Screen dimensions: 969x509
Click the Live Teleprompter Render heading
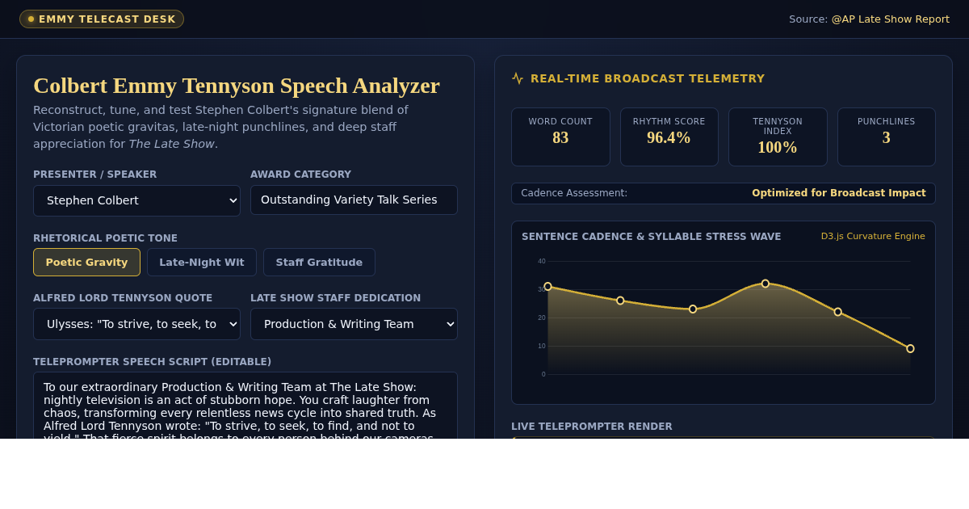click(x=592, y=427)
